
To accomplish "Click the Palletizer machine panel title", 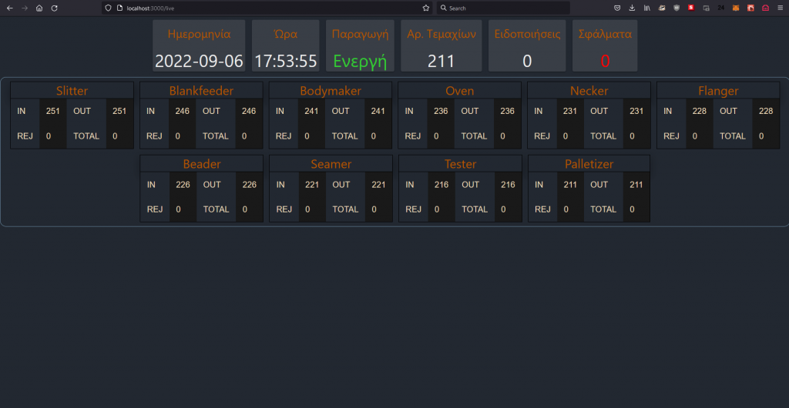I will pos(589,164).
